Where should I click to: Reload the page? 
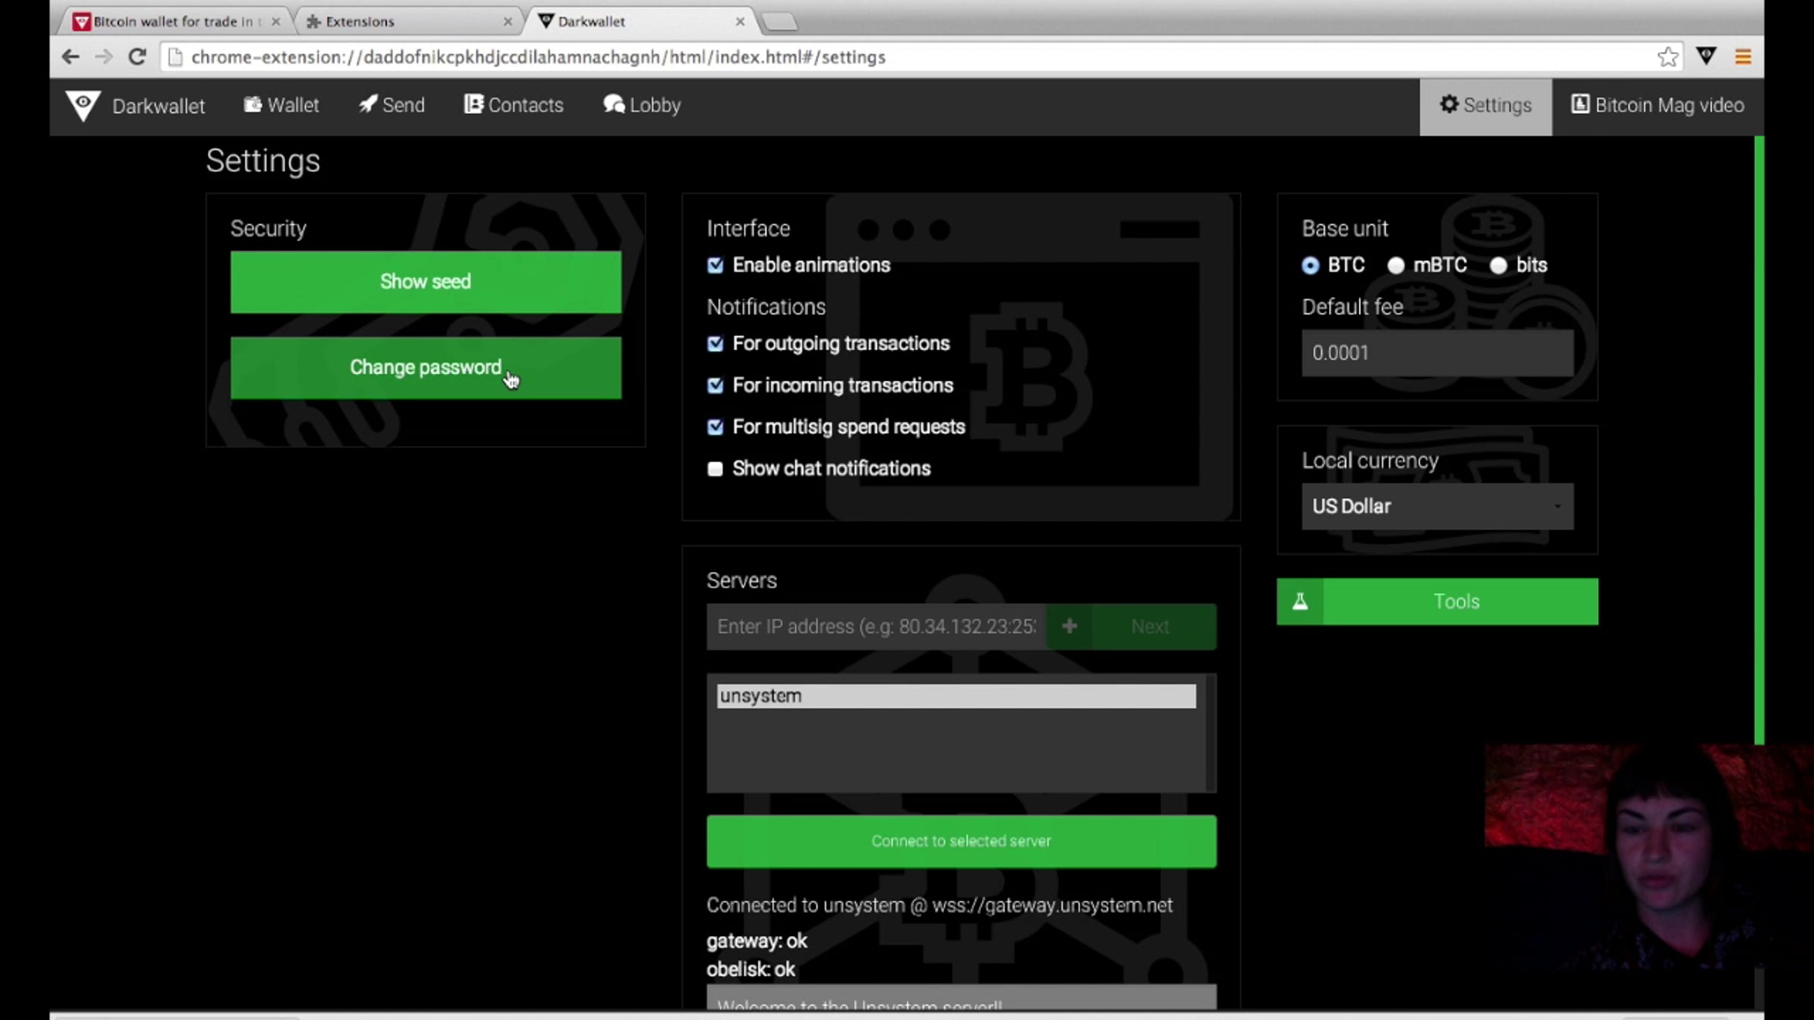point(137,57)
